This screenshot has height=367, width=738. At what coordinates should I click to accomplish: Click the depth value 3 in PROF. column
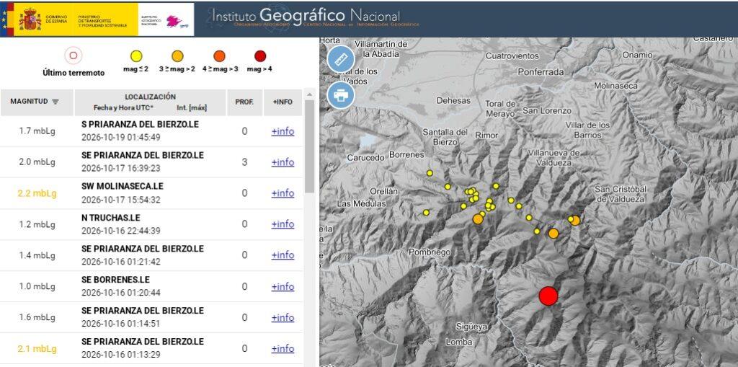244,162
